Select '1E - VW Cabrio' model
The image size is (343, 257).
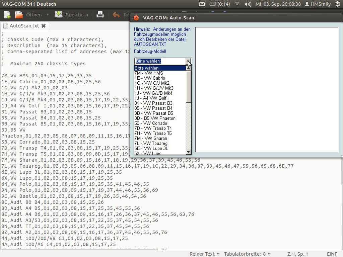pyautogui.click(x=160, y=78)
